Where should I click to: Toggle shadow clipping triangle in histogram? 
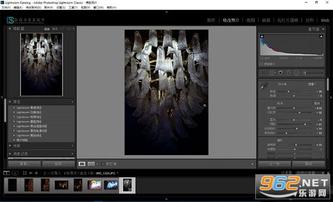click(262, 37)
